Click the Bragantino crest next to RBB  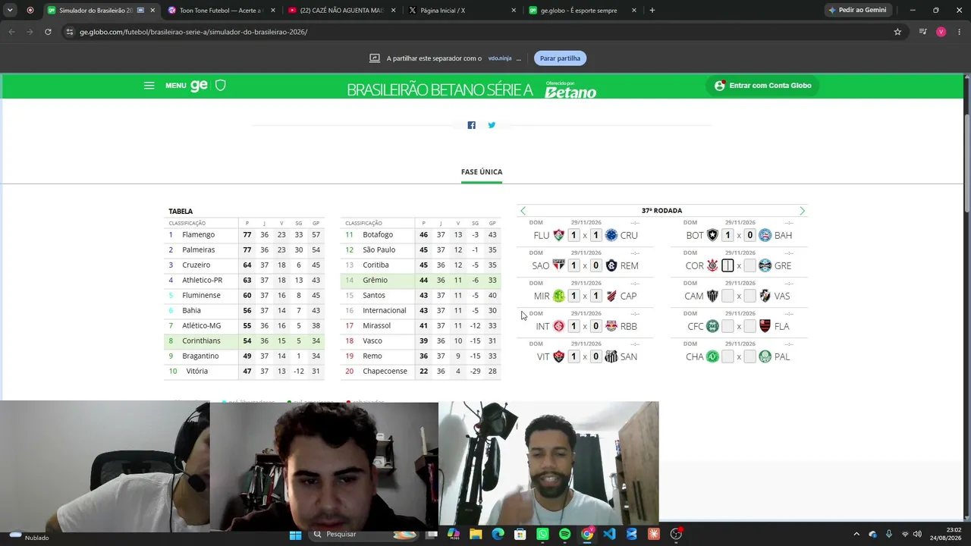611,326
